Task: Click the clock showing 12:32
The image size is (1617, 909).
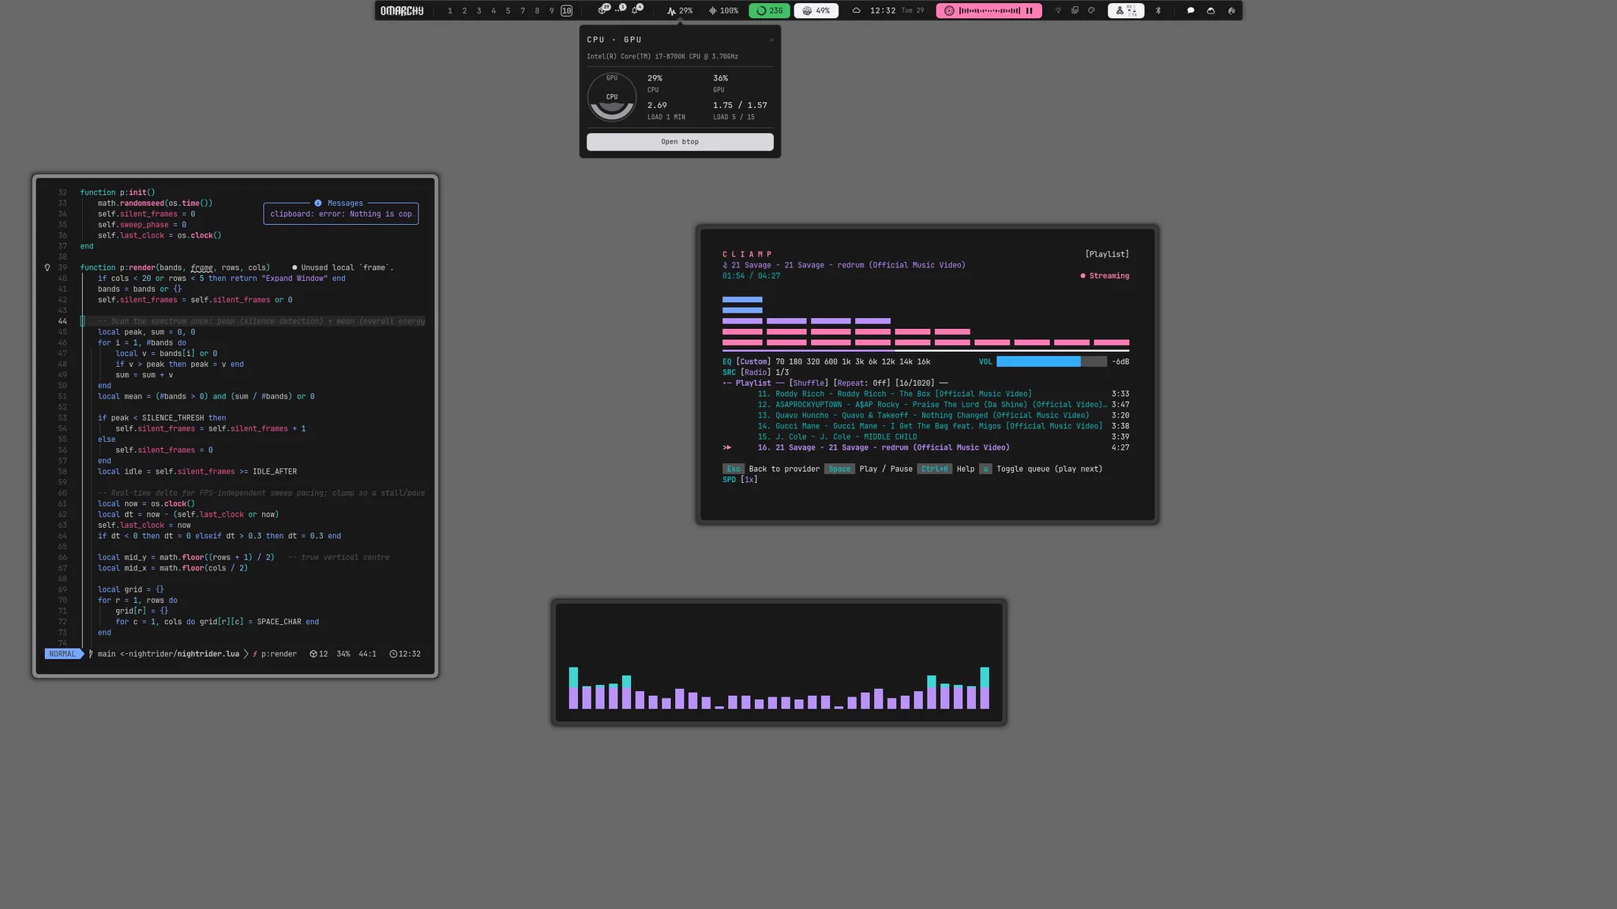Action: (883, 11)
